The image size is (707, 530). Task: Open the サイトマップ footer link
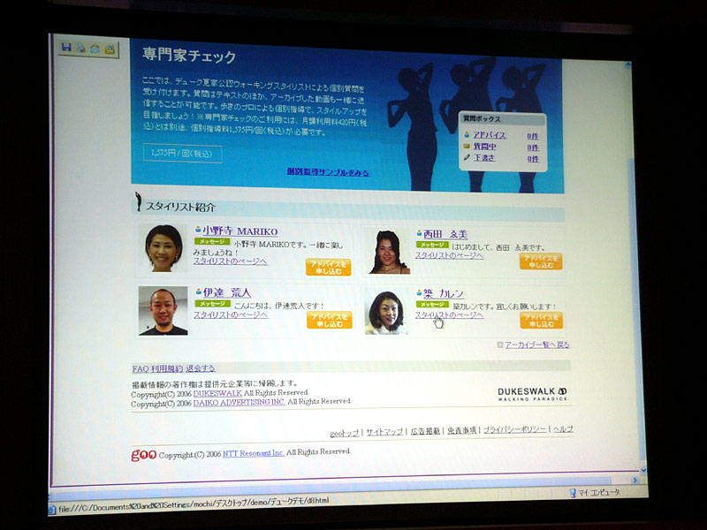(384, 431)
